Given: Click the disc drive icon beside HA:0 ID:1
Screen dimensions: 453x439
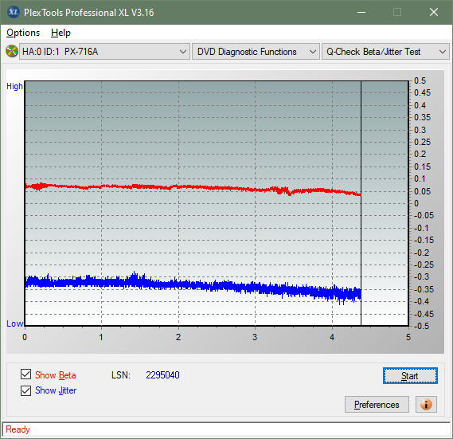Looking at the screenshot, I should point(12,52).
